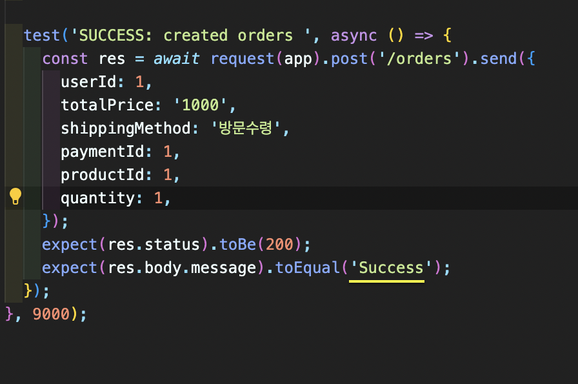Viewport: 578px width, 384px height.
Task: Click the 'shippingMethod' property name
Action: [x=126, y=128]
